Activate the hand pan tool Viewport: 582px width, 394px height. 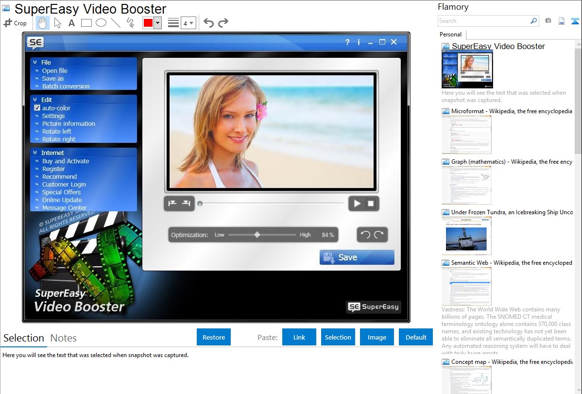click(42, 23)
